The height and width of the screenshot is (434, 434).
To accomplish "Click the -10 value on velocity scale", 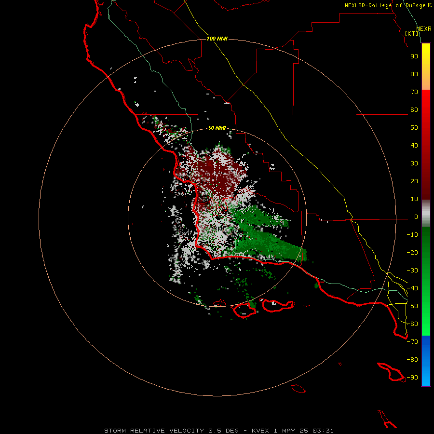I will [412, 235].
